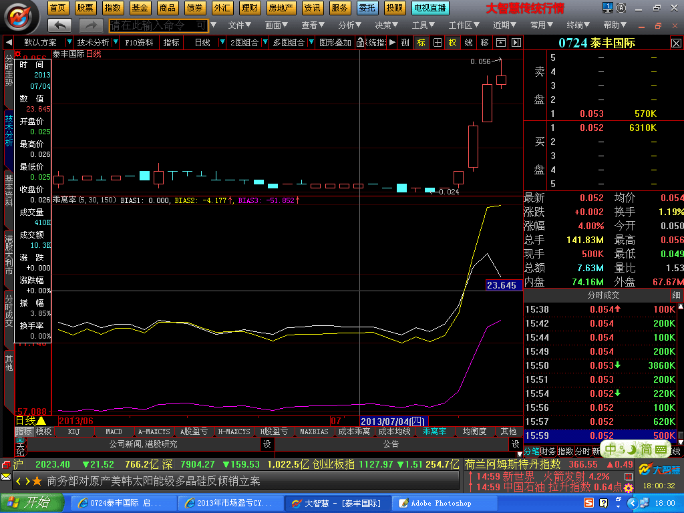Open the 2图组合 dropdown arrow
The image size is (684, 513).
click(x=265, y=42)
